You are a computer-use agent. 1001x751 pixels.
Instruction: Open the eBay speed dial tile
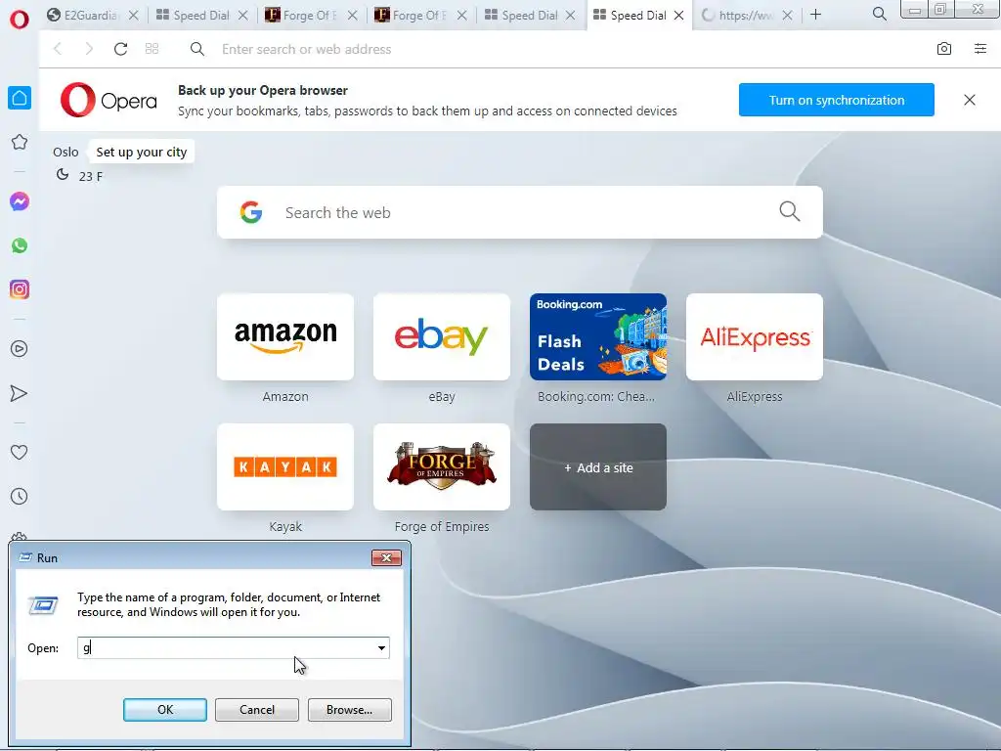tap(442, 336)
